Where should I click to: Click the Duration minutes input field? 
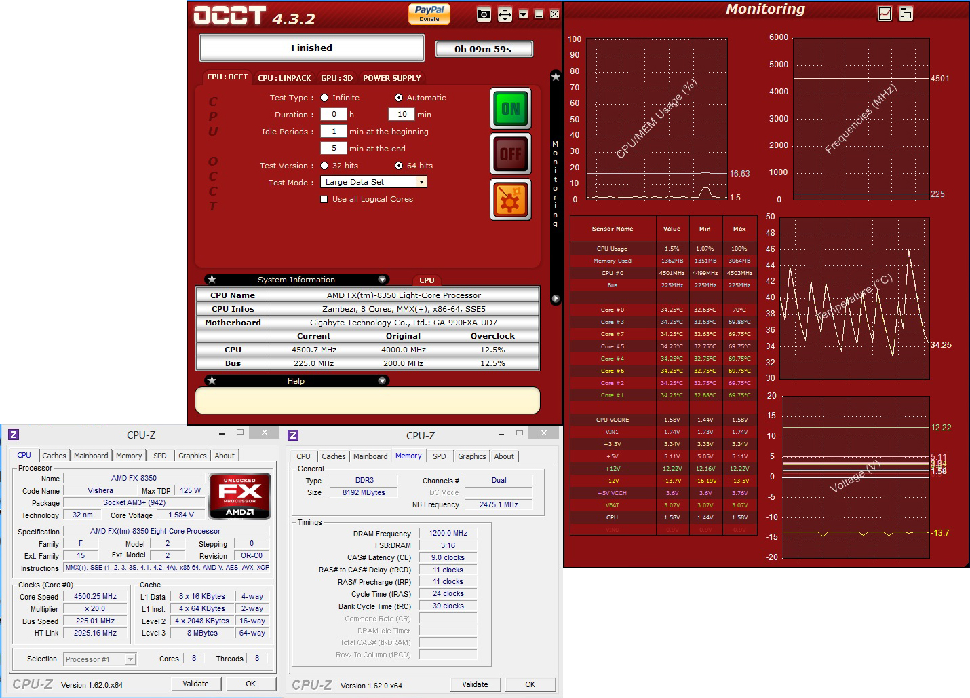pyautogui.click(x=402, y=114)
